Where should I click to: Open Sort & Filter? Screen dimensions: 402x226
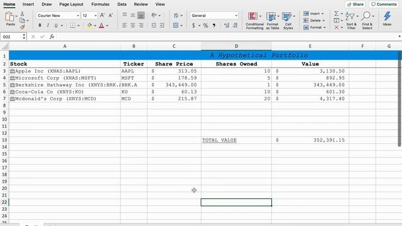pos(351,21)
